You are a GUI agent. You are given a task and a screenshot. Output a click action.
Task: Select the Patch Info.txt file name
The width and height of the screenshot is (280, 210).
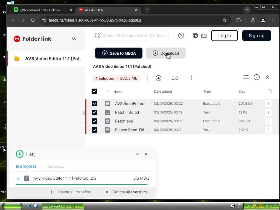(x=127, y=112)
